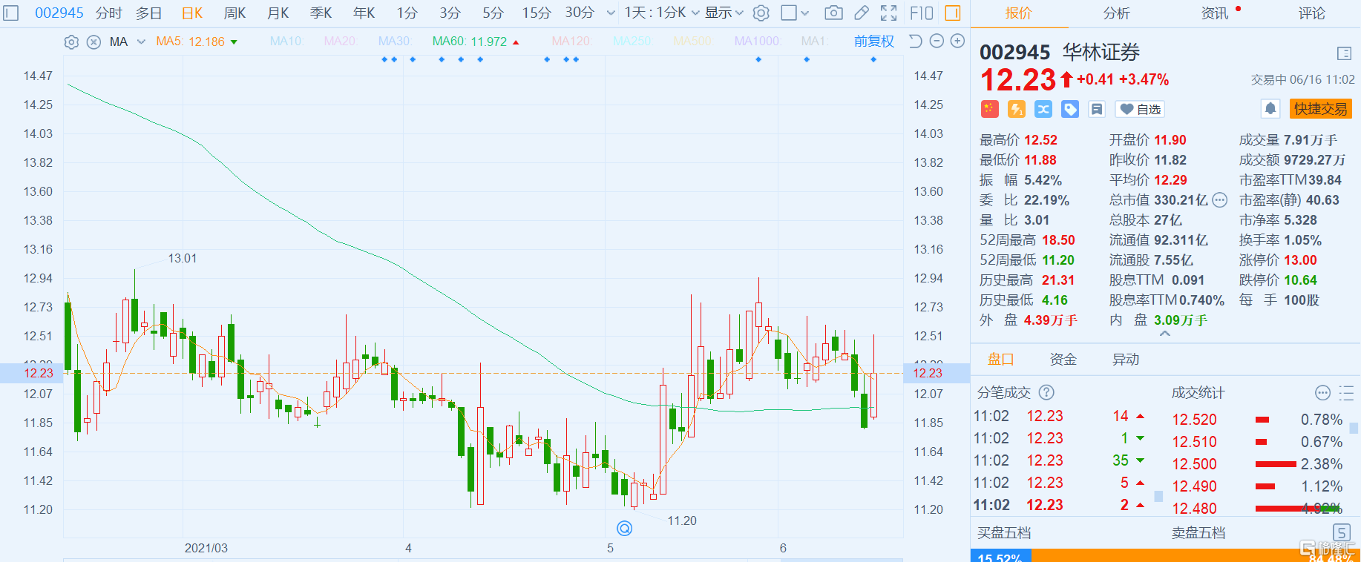Open the 显示 dropdown menu
The width and height of the screenshot is (1361, 562).
click(x=724, y=13)
